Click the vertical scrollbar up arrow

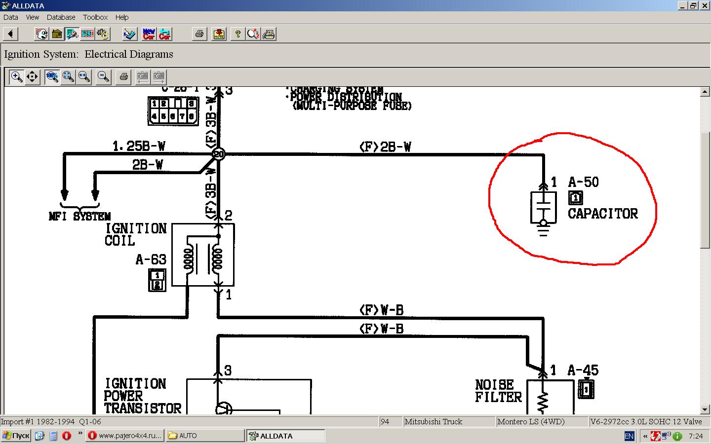(x=705, y=92)
